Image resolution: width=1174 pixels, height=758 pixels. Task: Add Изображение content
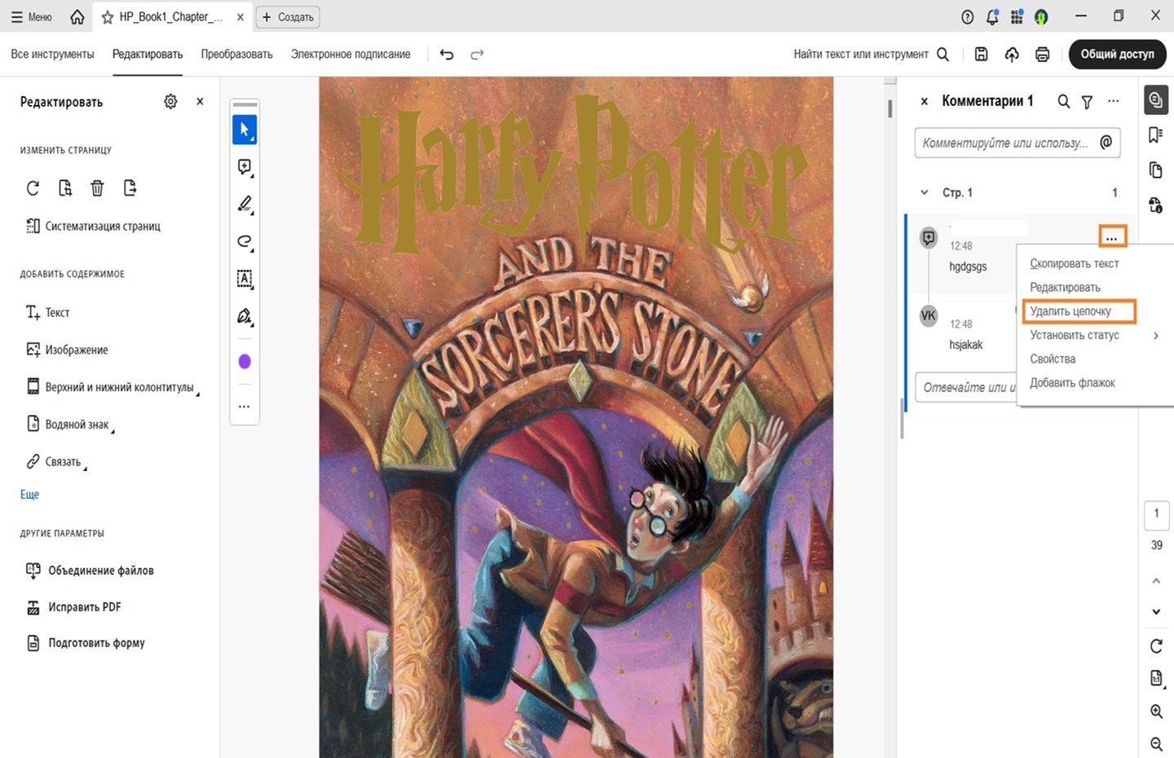[67, 350]
